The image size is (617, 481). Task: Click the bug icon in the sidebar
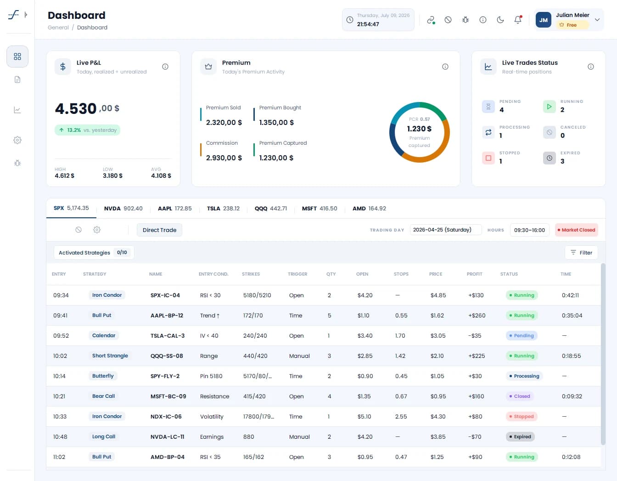point(17,163)
